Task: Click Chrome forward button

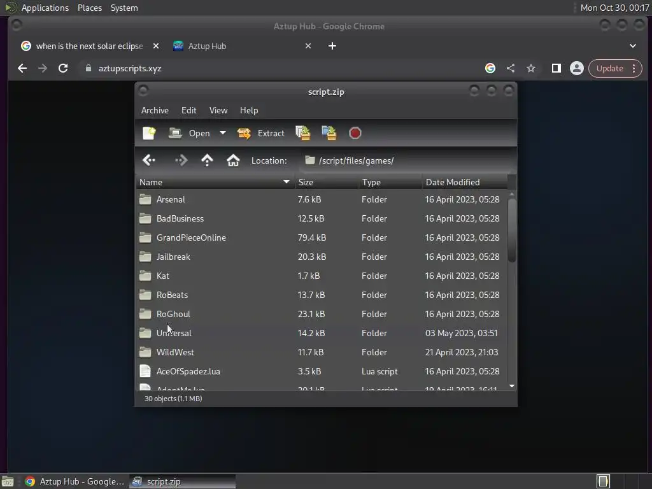Action: (x=43, y=69)
